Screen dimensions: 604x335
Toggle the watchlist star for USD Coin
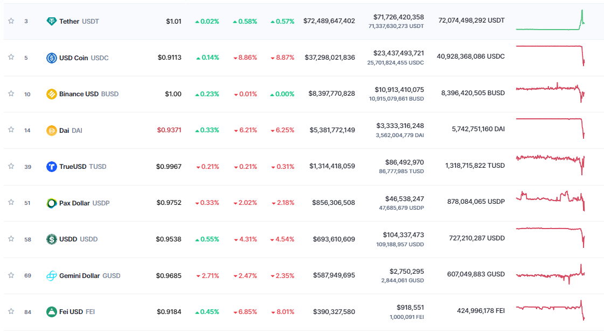tap(11, 57)
